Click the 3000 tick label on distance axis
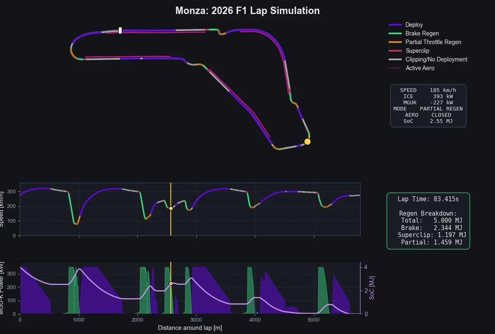This screenshot has width=495, height=334. 196,319
